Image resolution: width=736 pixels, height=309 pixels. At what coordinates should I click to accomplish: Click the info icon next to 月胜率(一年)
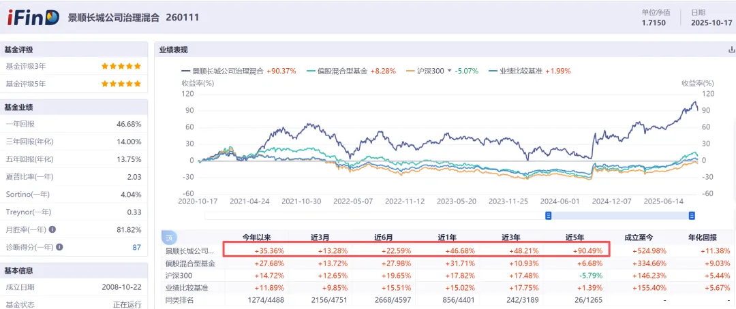52,229
